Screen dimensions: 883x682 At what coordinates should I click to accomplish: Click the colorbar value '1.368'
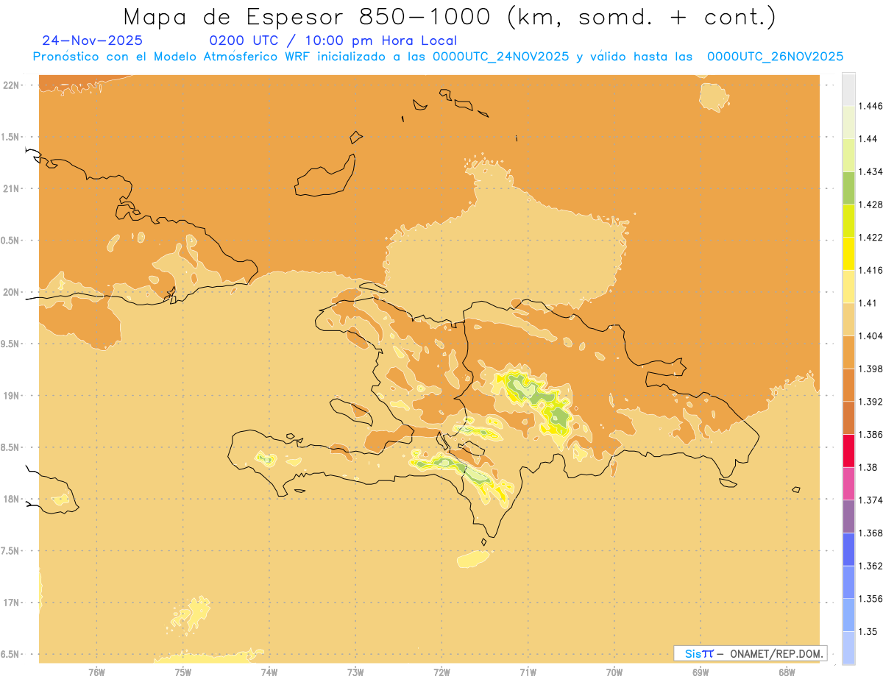[872, 533]
